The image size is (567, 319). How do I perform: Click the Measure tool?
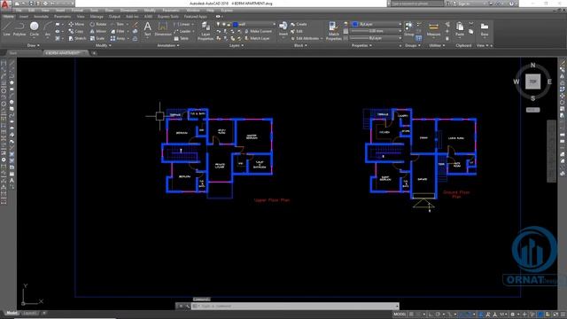click(x=433, y=28)
